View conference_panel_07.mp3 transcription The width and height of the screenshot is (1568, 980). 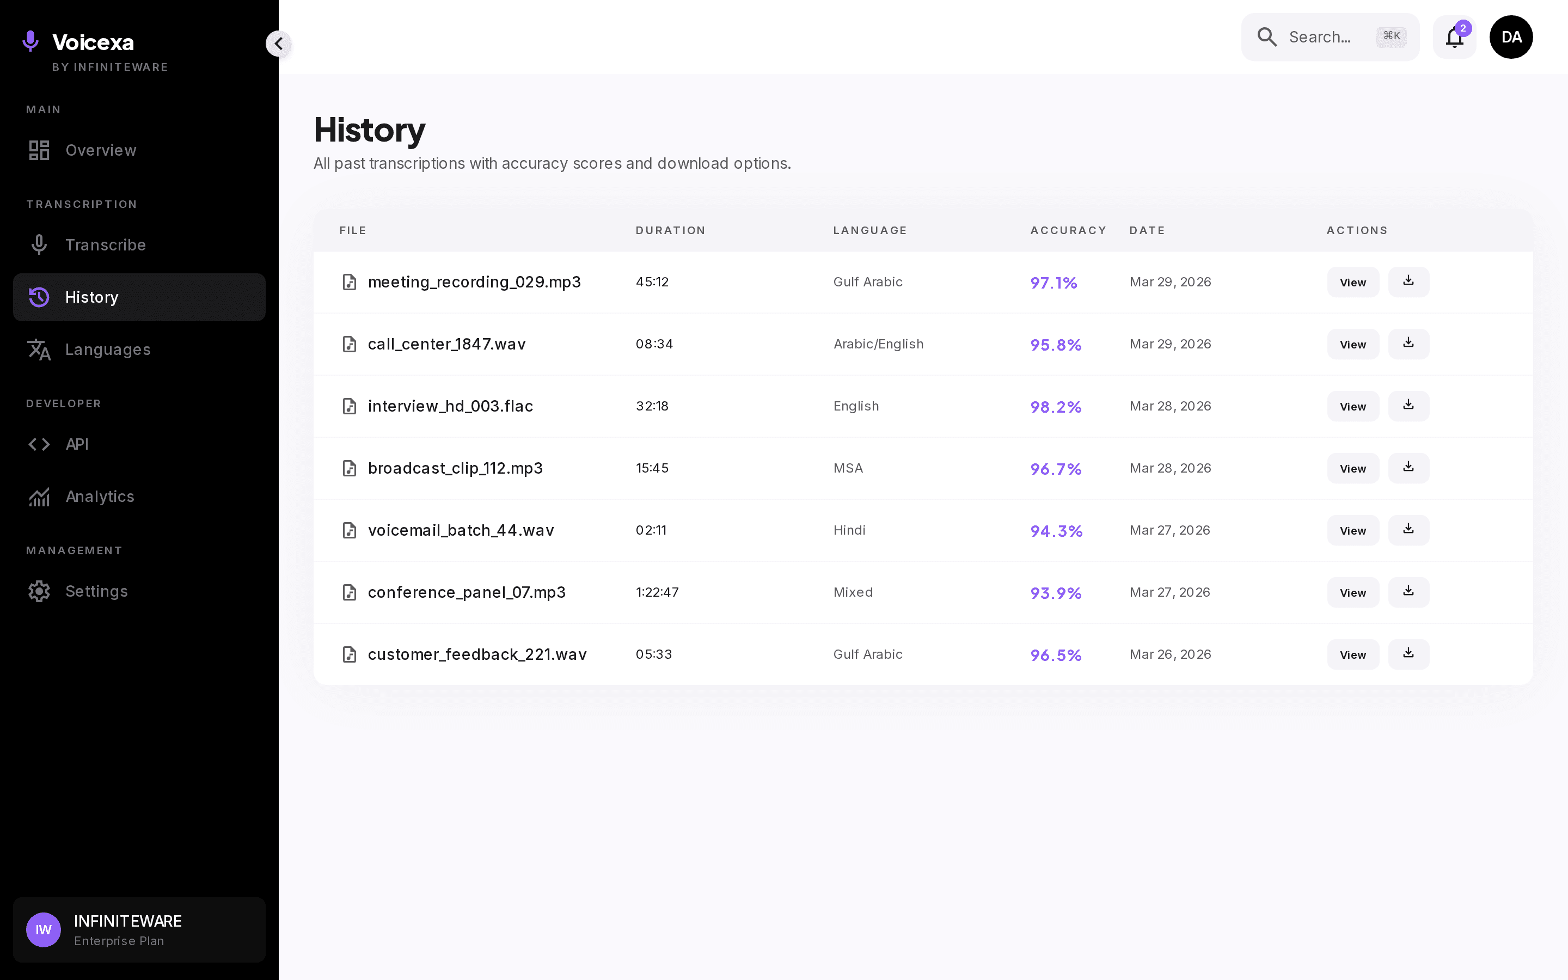click(1353, 592)
